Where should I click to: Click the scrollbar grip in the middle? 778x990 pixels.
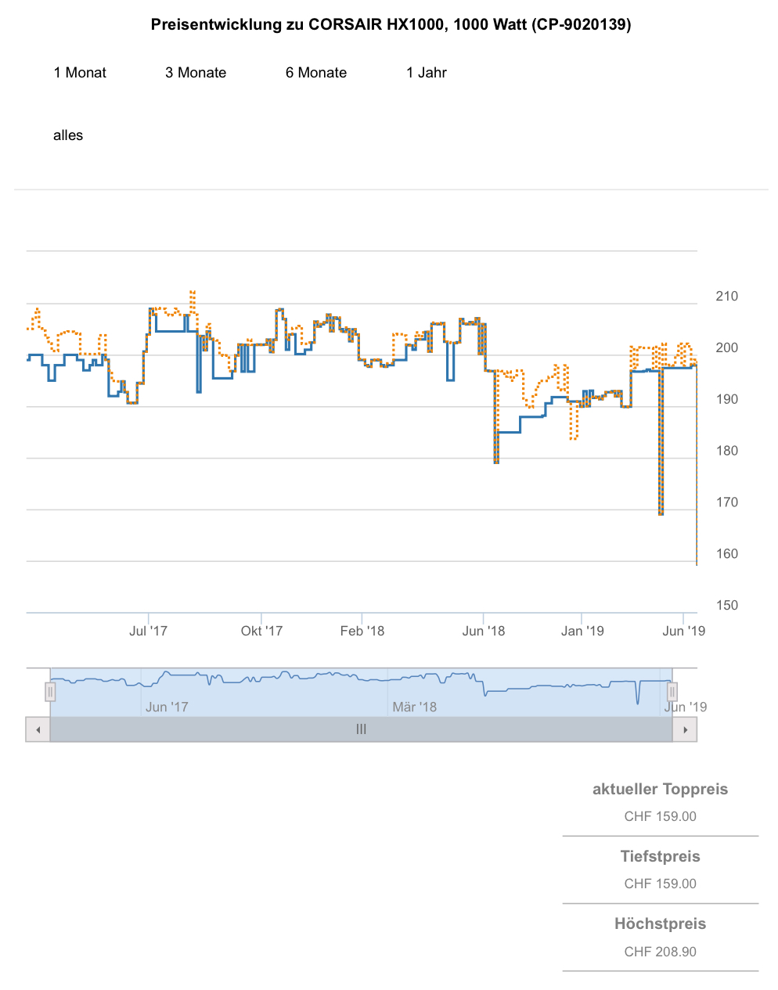point(361,729)
